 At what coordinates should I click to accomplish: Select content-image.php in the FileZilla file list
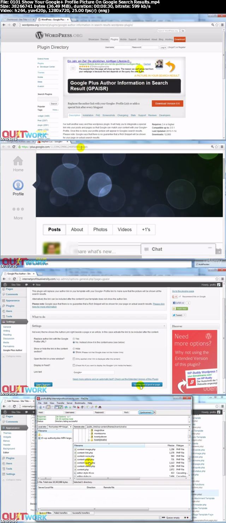click(86, 449)
